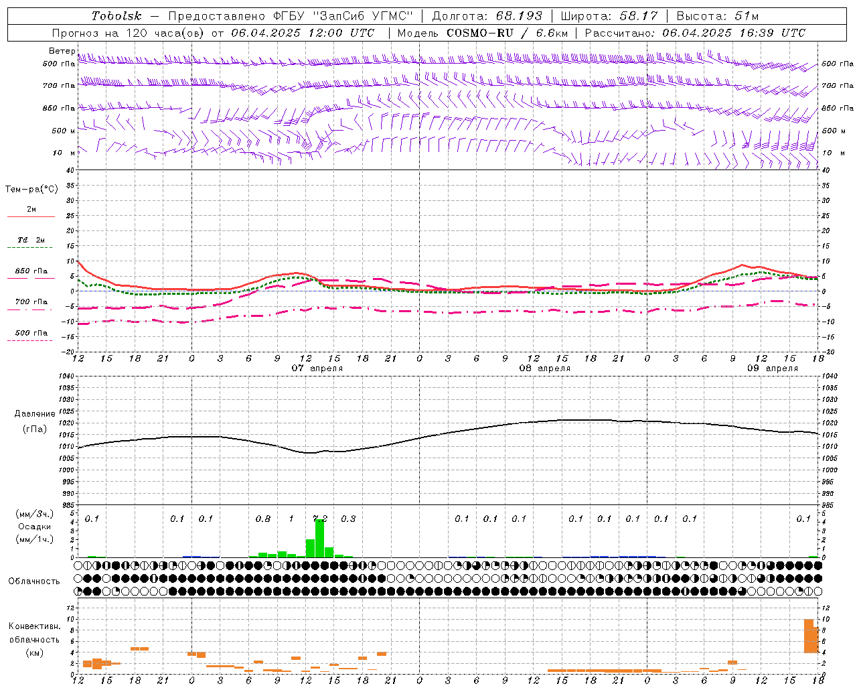Click the "Tobolsk" station title
This screenshot has height=686, width=857.
[x=116, y=16]
